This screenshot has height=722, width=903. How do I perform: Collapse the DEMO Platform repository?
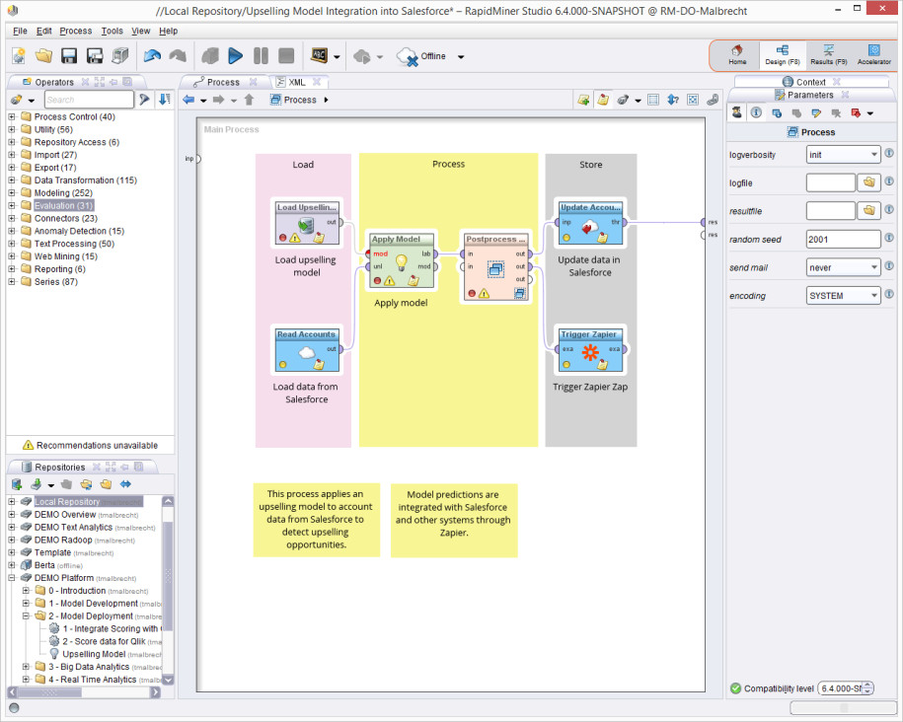pyautogui.click(x=12, y=578)
